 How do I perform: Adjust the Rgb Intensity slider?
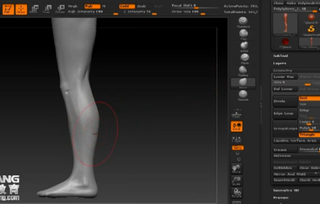(93, 12)
